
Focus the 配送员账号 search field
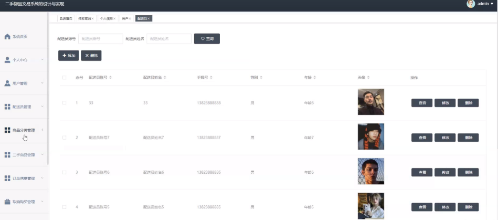pyautogui.click(x=101, y=39)
